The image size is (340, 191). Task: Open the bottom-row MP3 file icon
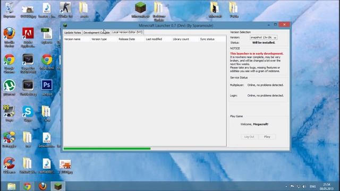click(x=47, y=166)
